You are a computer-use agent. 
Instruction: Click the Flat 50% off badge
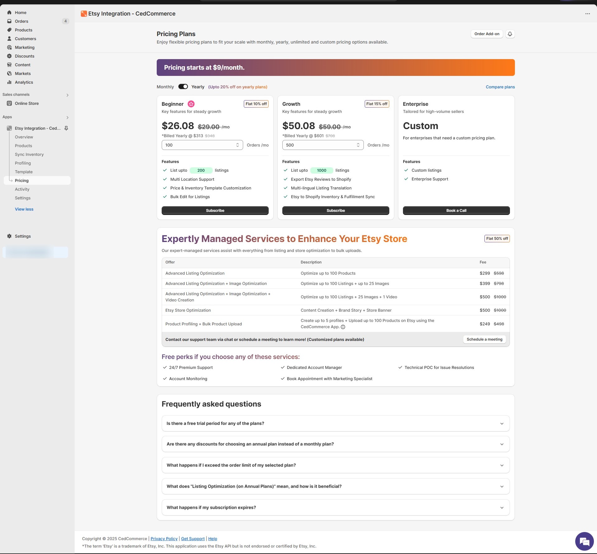[x=497, y=239]
